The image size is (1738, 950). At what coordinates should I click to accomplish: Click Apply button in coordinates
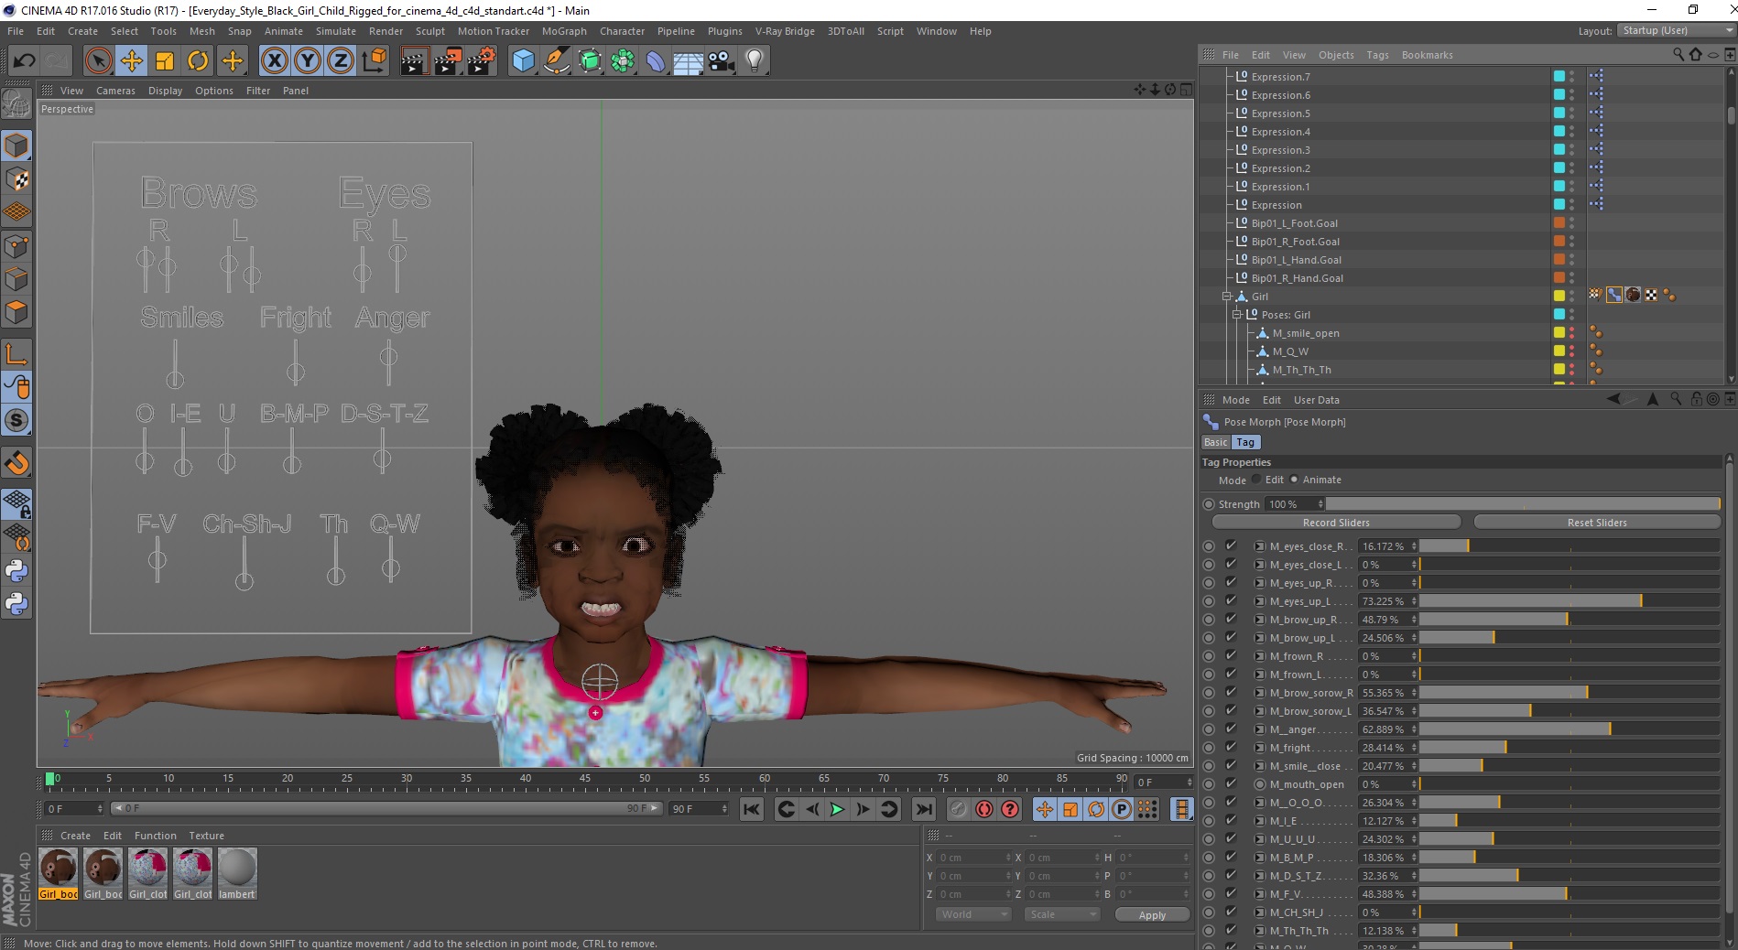pos(1152,915)
